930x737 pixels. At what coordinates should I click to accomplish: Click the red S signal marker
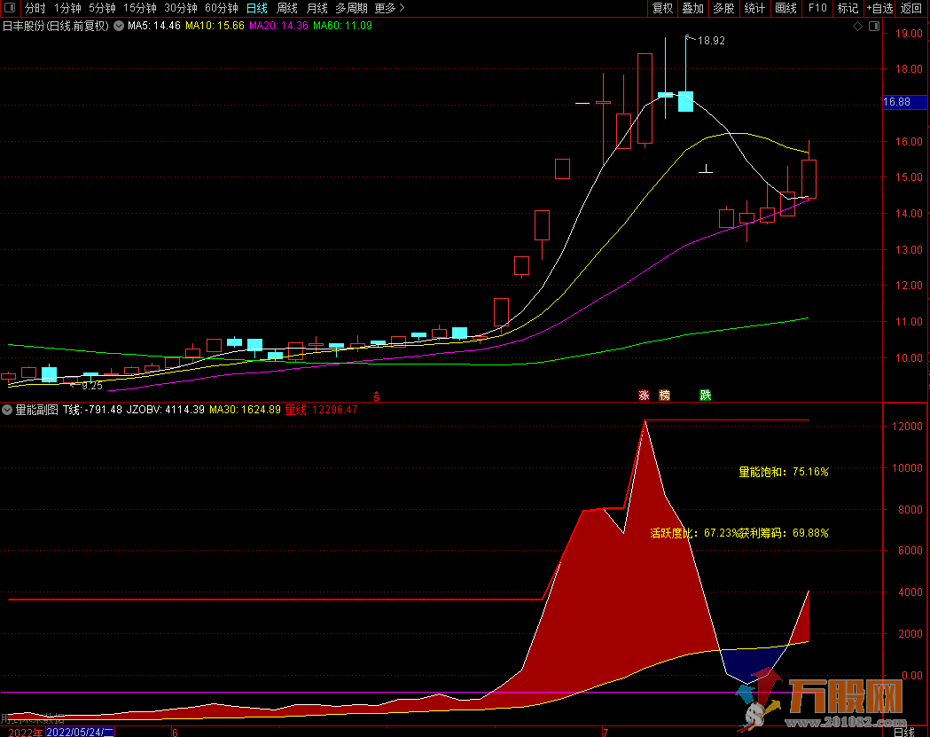(377, 396)
